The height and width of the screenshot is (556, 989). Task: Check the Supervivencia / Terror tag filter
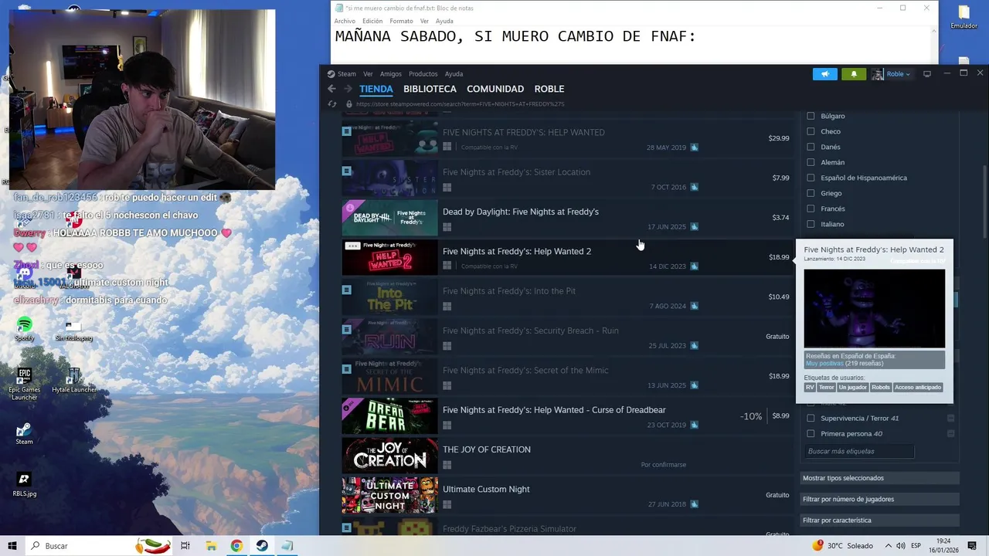(811, 418)
